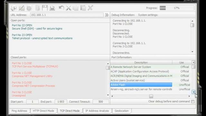Click the Debug Information scrollbar thumb
The image size is (206, 116).
point(192,25)
